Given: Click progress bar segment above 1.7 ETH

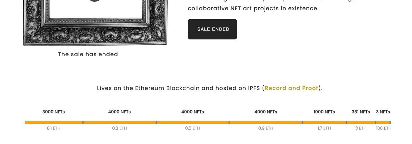Looking at the screenshot, I should [x=324, y=123].
